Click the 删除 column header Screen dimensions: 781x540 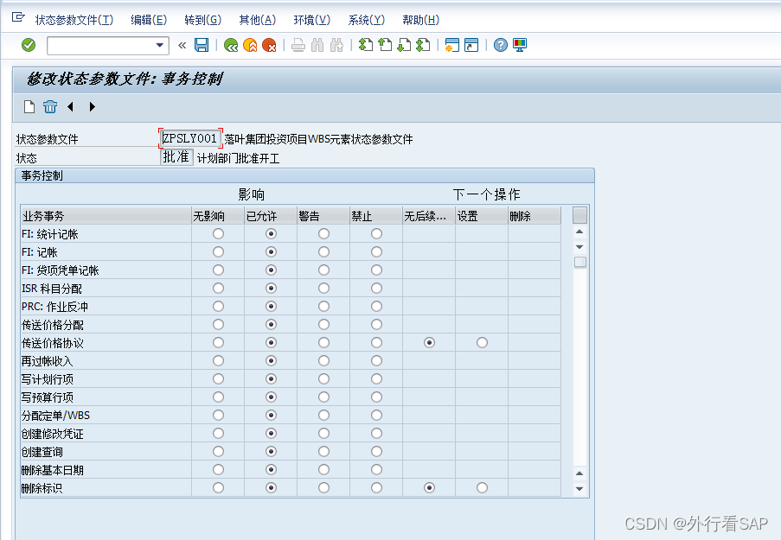[535, 216]
